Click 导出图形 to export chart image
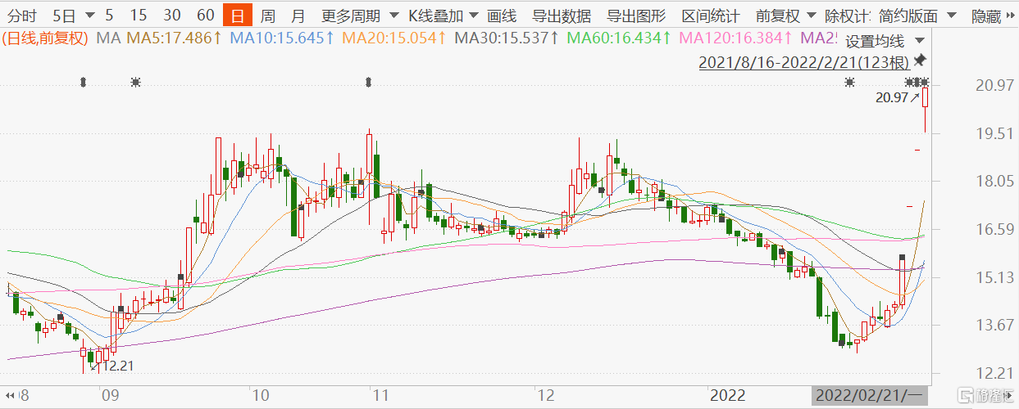 click(x=635, y=16)
